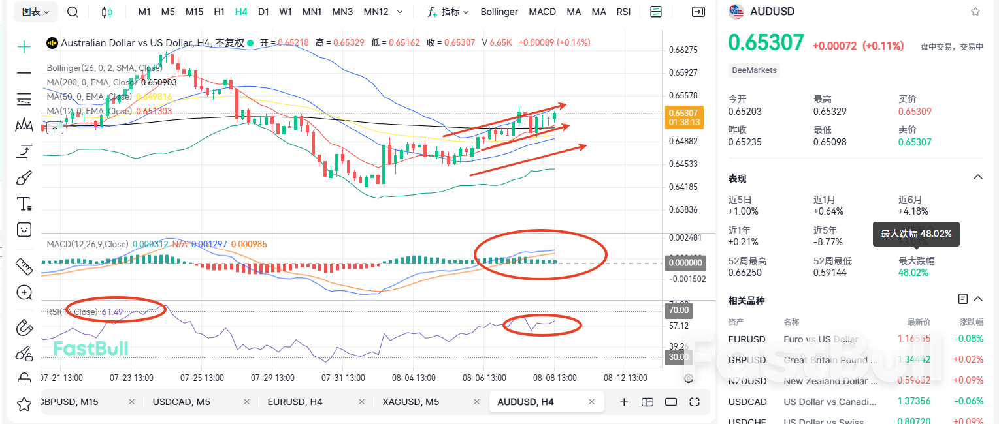Open EURUSD from related symbols list
The width and height of the screenshot is (999, 424).
point(747,339)
